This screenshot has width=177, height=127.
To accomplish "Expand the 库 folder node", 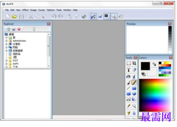I will 6,38.
